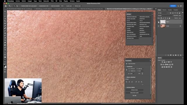Select the Spot Healing Brush tool

(x=5, y=28)
